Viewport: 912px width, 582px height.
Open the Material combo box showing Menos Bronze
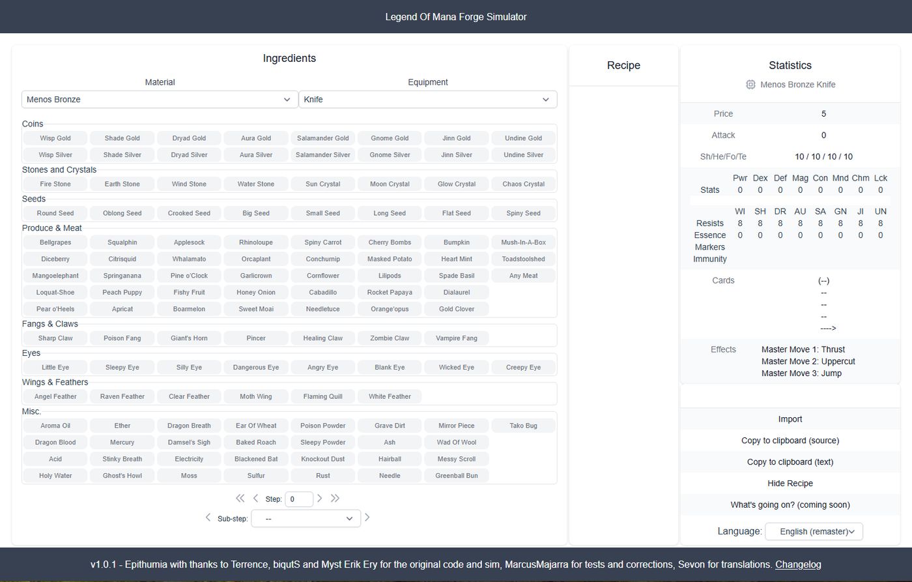point(160,99)
